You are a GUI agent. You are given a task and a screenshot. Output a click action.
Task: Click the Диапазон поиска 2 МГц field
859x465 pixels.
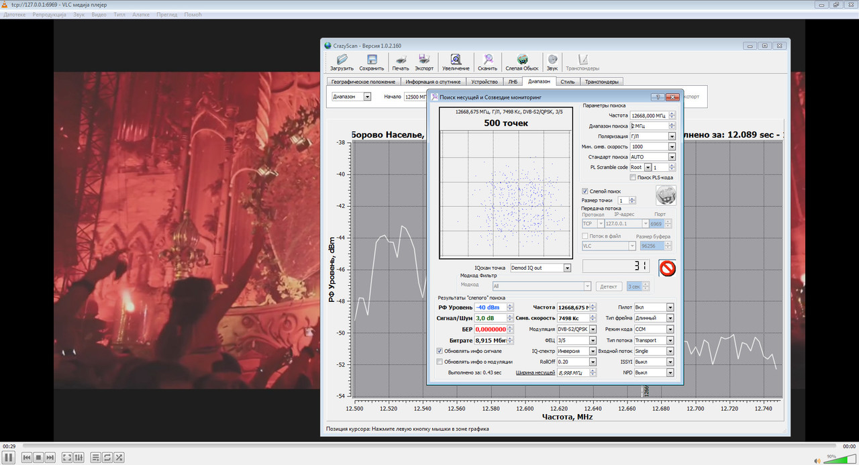(x=649, y=125)
